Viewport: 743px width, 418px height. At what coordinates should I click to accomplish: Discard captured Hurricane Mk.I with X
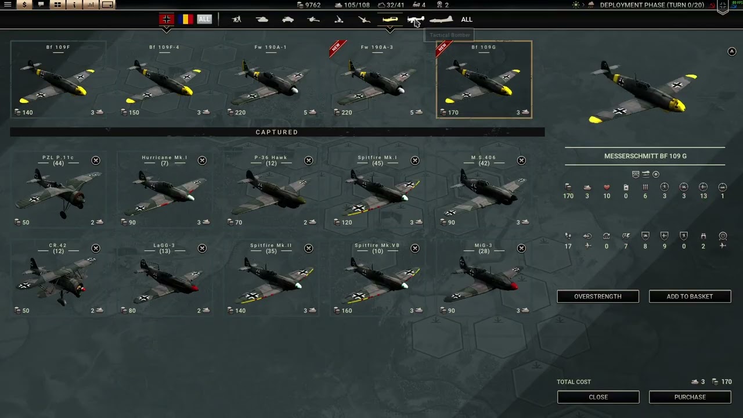(x=202, y=160)
